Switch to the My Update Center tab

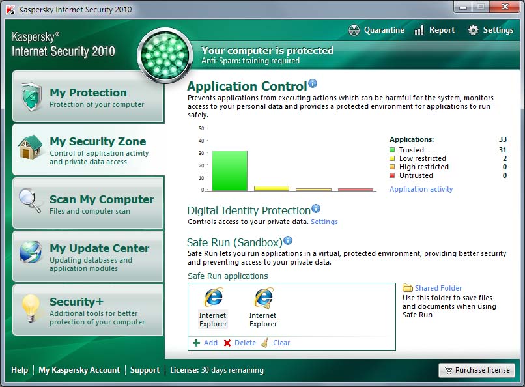(88, 257)
